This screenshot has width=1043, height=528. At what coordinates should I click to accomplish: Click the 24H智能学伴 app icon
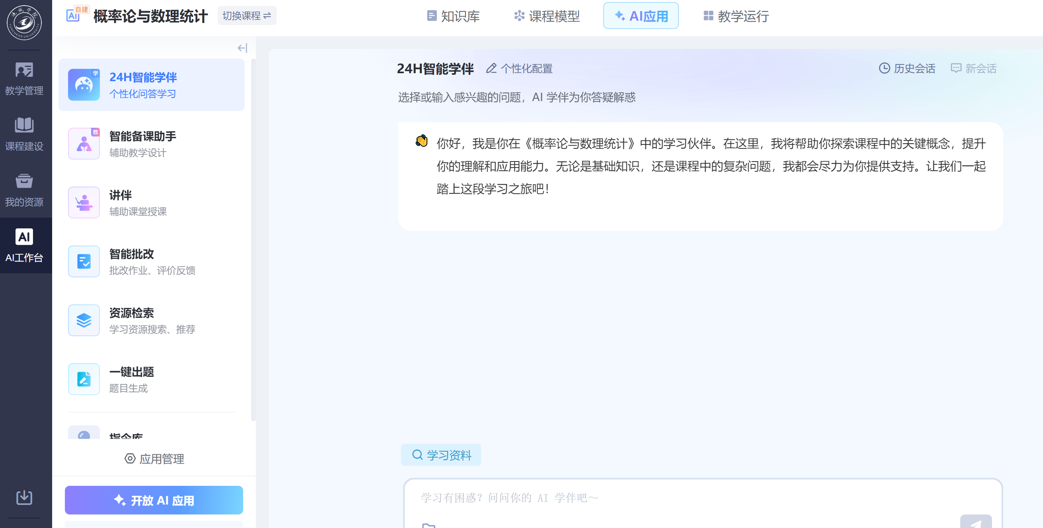pos(84,85)
